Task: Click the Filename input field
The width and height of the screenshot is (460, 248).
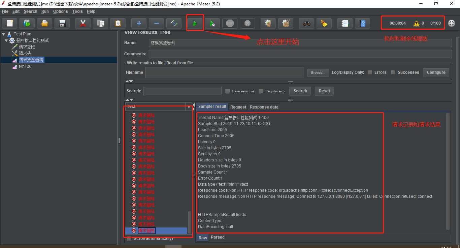Action: click(x=225, y=72)
